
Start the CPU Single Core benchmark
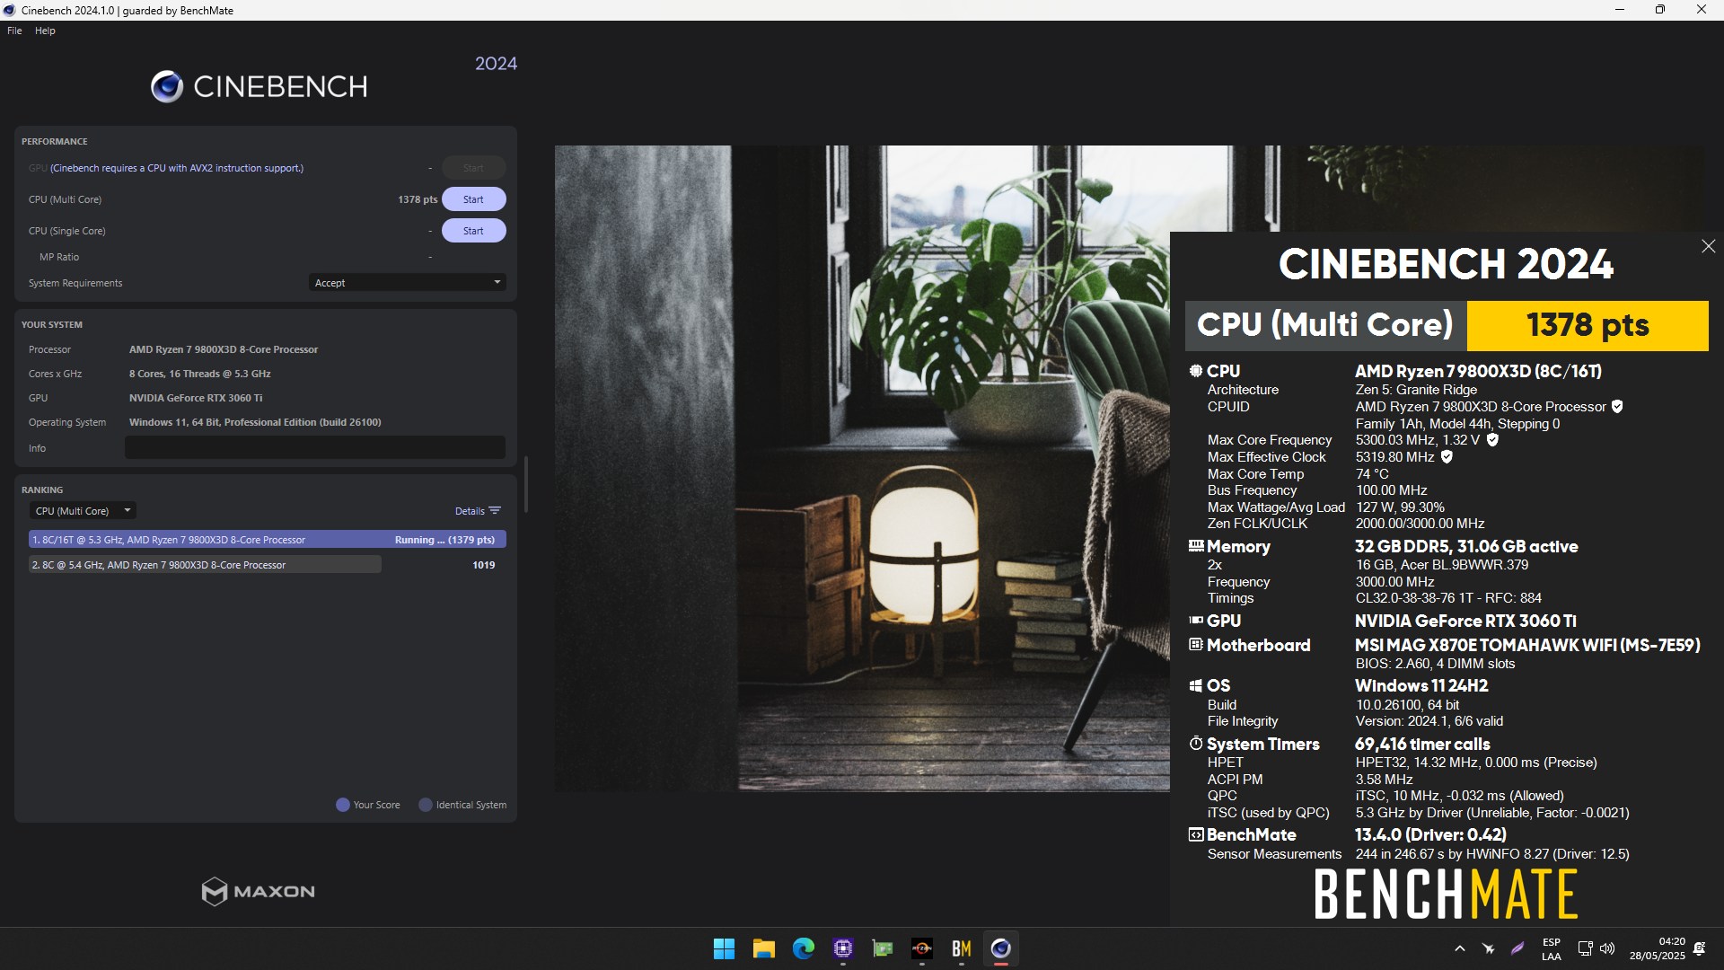point(473,231)
